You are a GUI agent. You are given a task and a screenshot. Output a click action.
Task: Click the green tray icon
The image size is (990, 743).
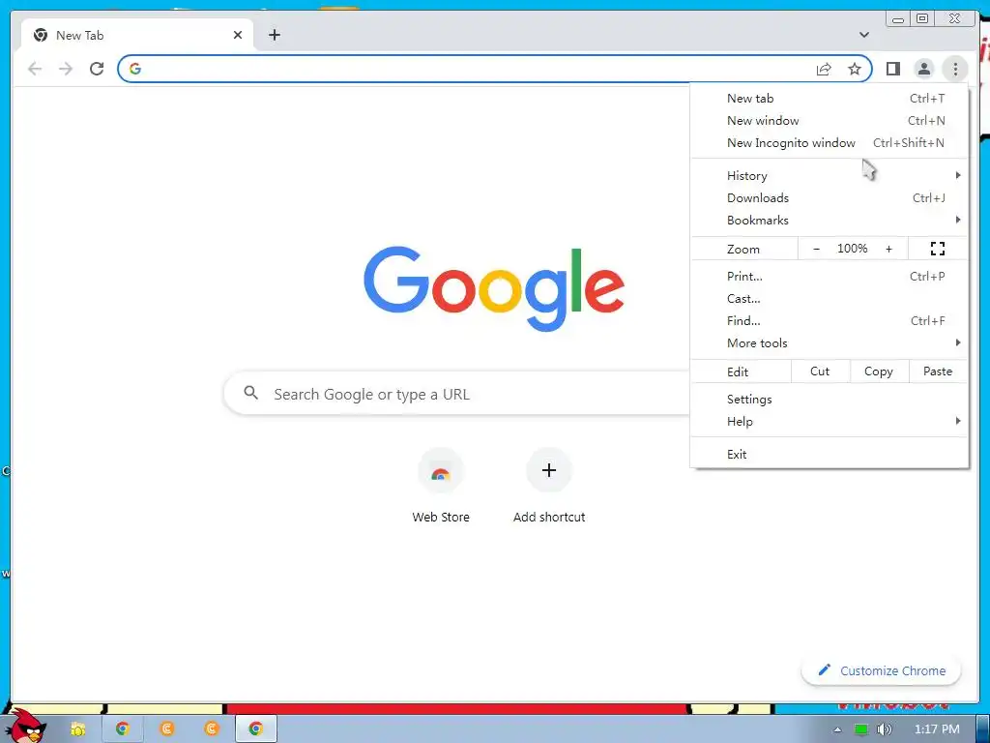(860, 729)
